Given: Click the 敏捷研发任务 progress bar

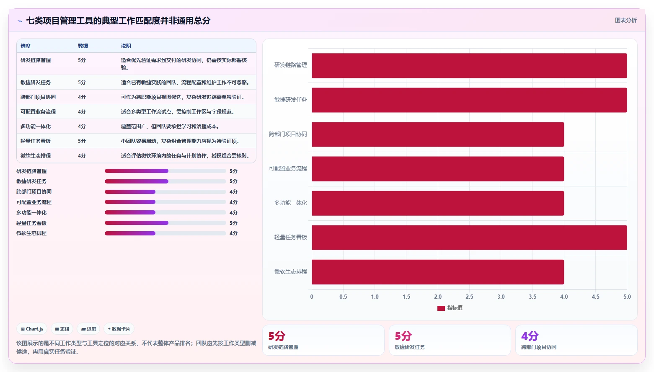Looking at the screenshot, I should click(165, 181).
